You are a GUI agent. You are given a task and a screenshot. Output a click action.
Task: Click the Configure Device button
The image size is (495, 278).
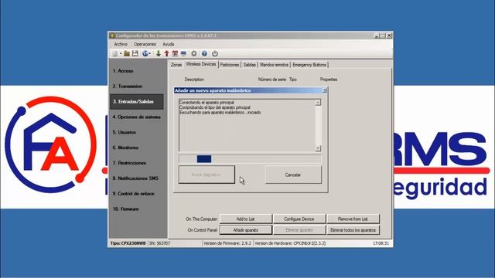[x=299, y=219]
